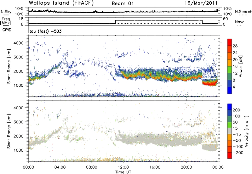This screenshot has height=174, width=252.
Task: Click the '08:00' time axis tick label
Action: point(92,167)
